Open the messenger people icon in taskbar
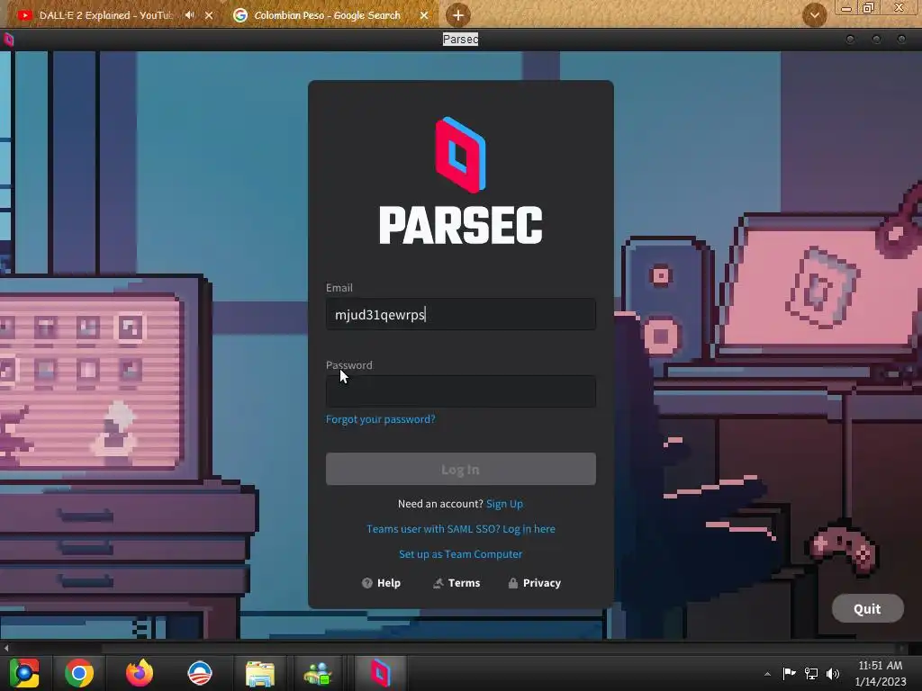 click(318, 673)
